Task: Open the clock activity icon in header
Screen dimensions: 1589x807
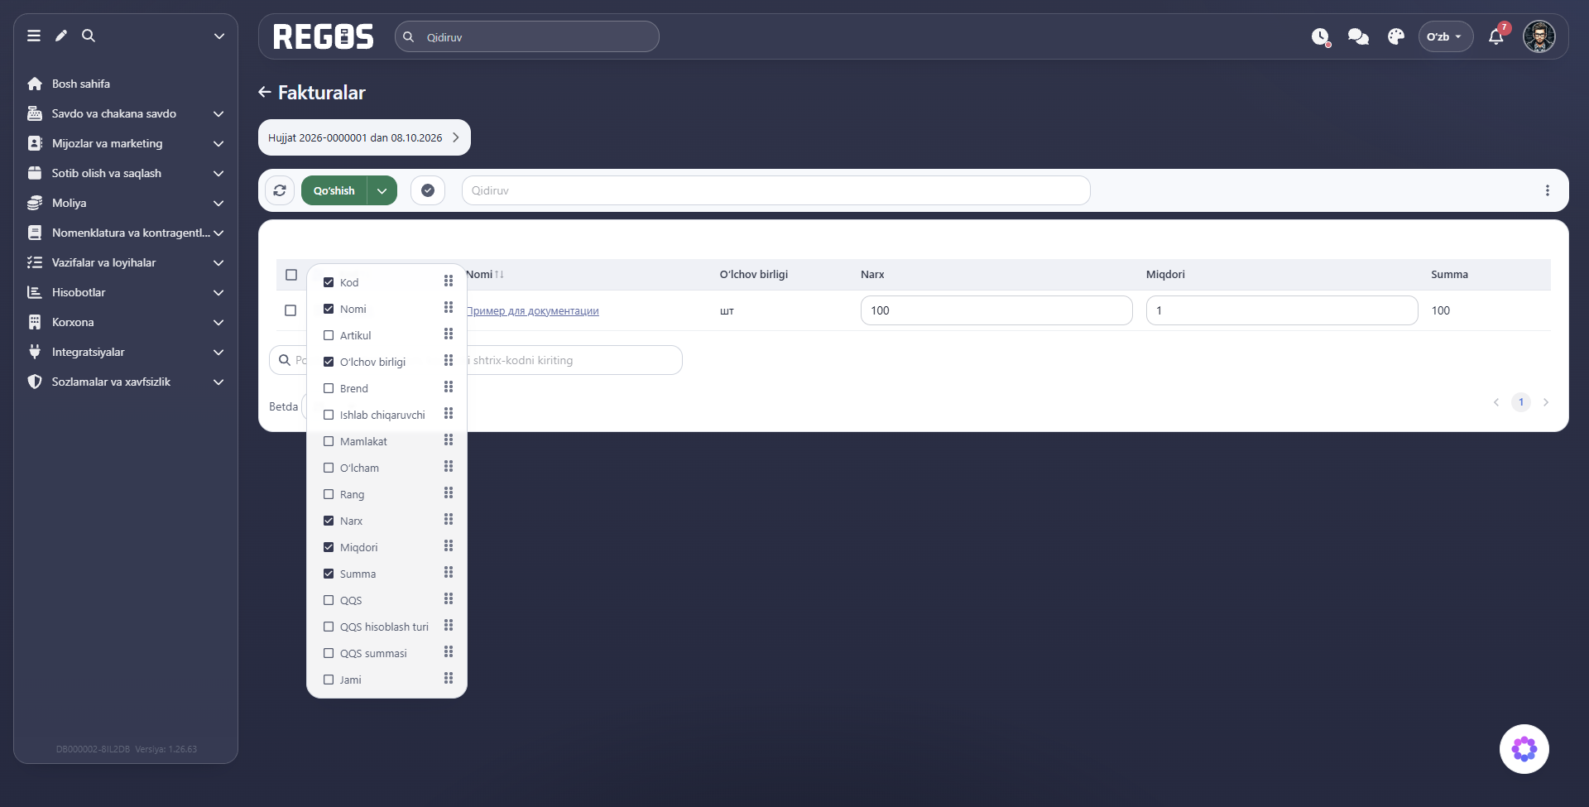Action: tap(1321, 37)
